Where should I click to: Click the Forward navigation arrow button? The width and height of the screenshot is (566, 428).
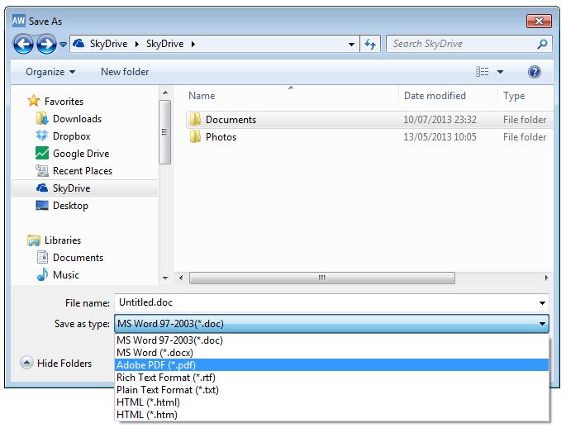coord(46,44)
